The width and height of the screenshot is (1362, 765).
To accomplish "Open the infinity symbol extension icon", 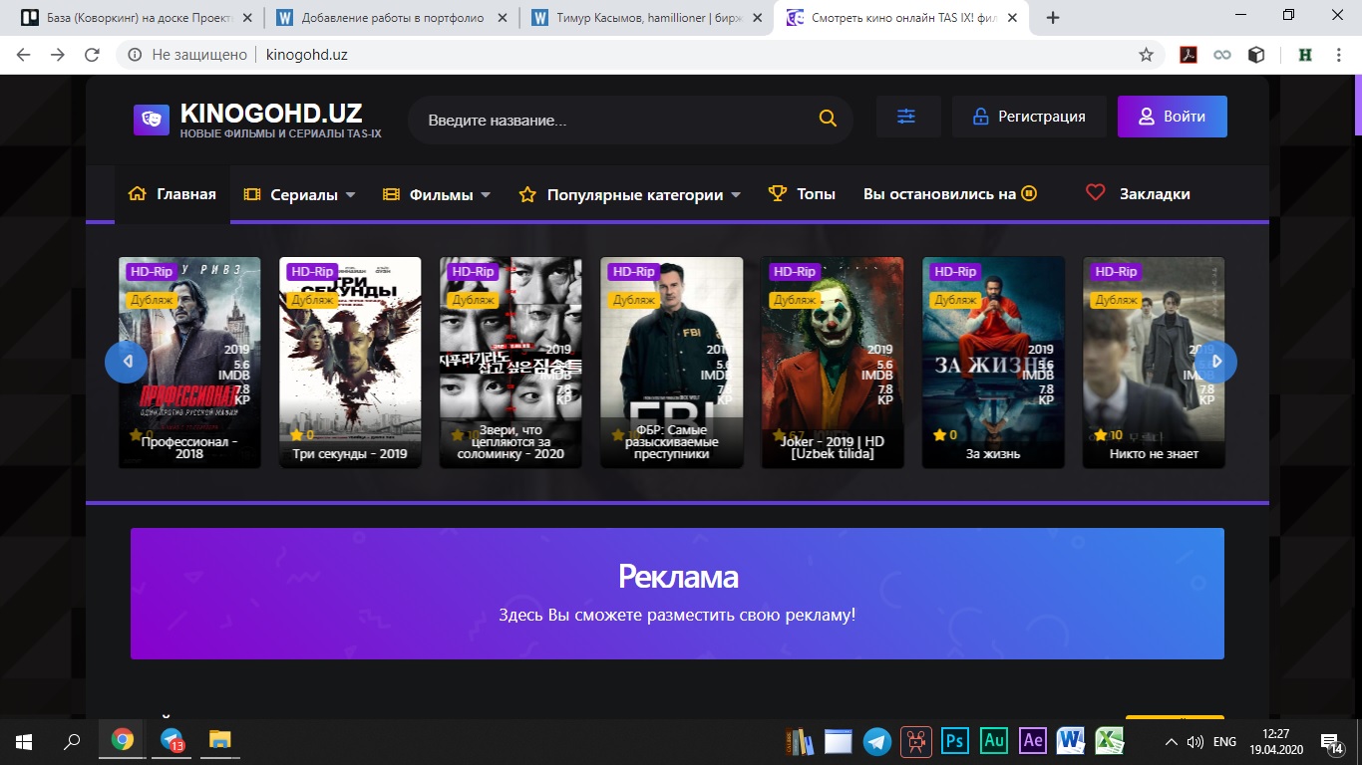I will [x=1222, y=55].
